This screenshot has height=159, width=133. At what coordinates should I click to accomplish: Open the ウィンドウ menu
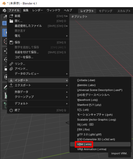point(53,10)
